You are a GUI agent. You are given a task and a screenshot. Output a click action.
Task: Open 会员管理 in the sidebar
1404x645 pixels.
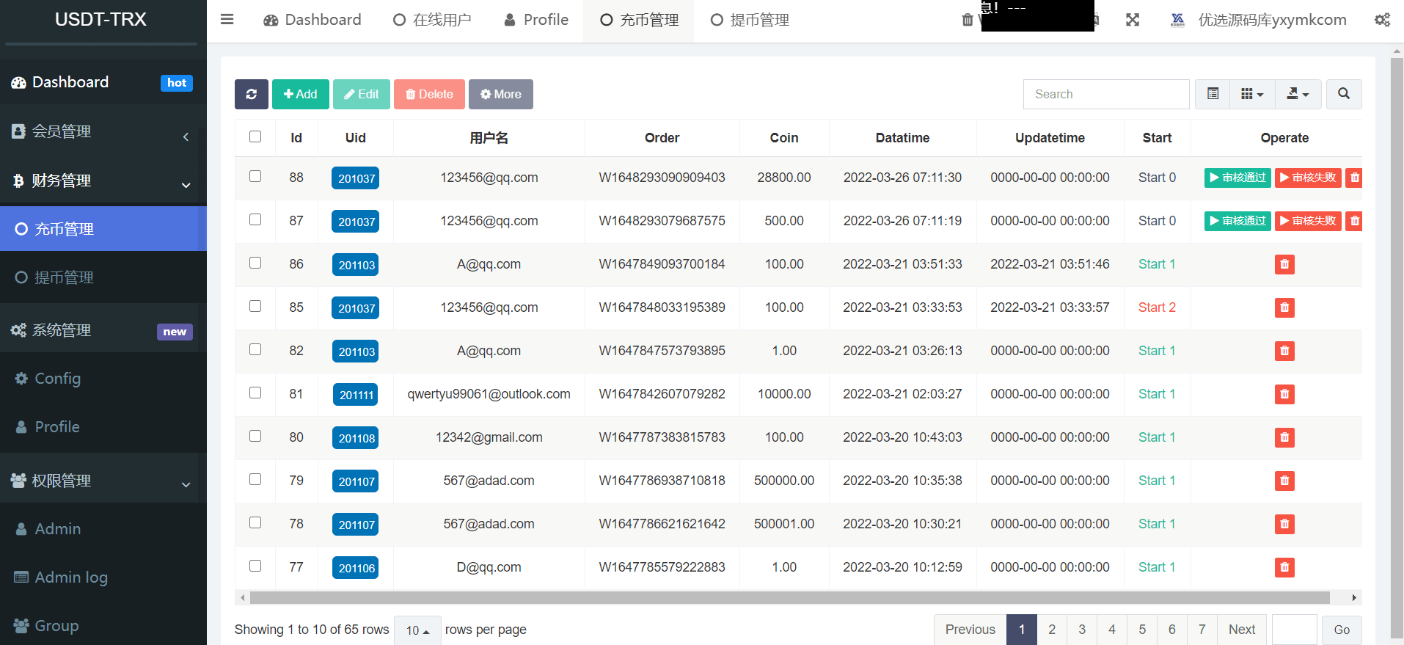click(x=103, y=131)
